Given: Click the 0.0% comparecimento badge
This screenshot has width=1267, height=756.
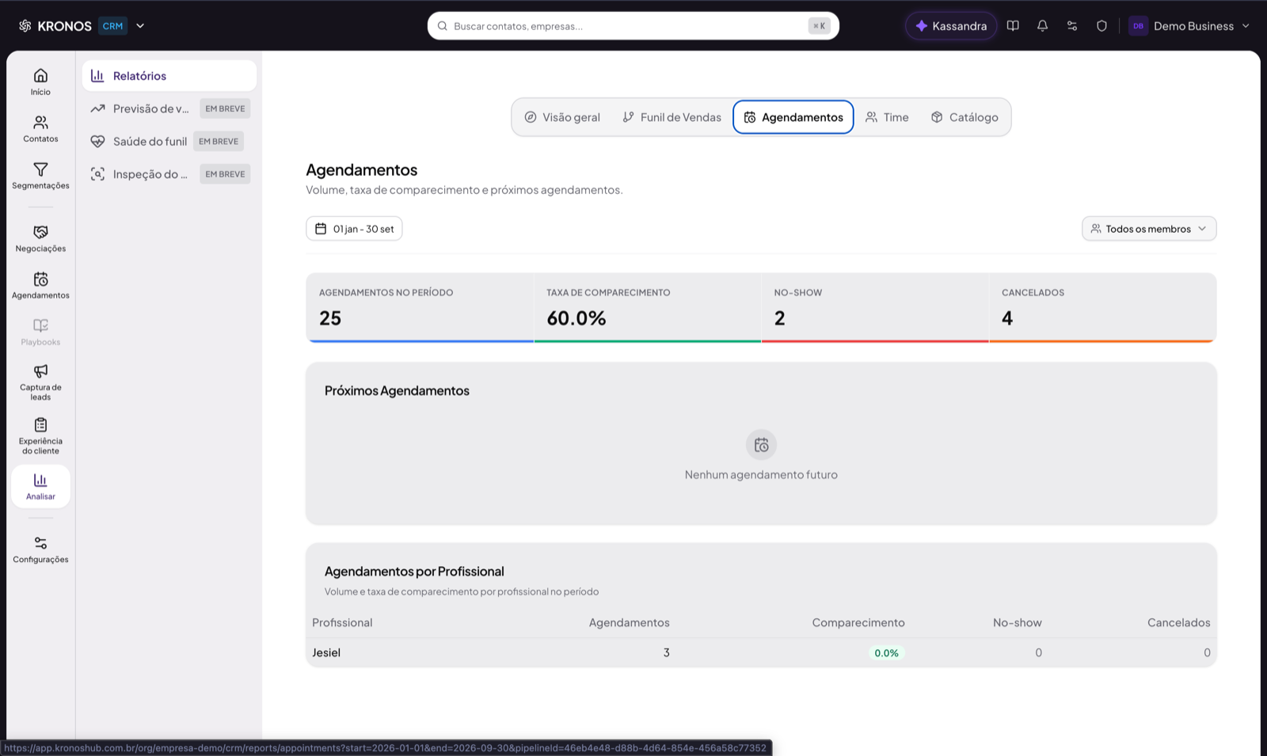Looking at the screenshot, I should point(886,653).
